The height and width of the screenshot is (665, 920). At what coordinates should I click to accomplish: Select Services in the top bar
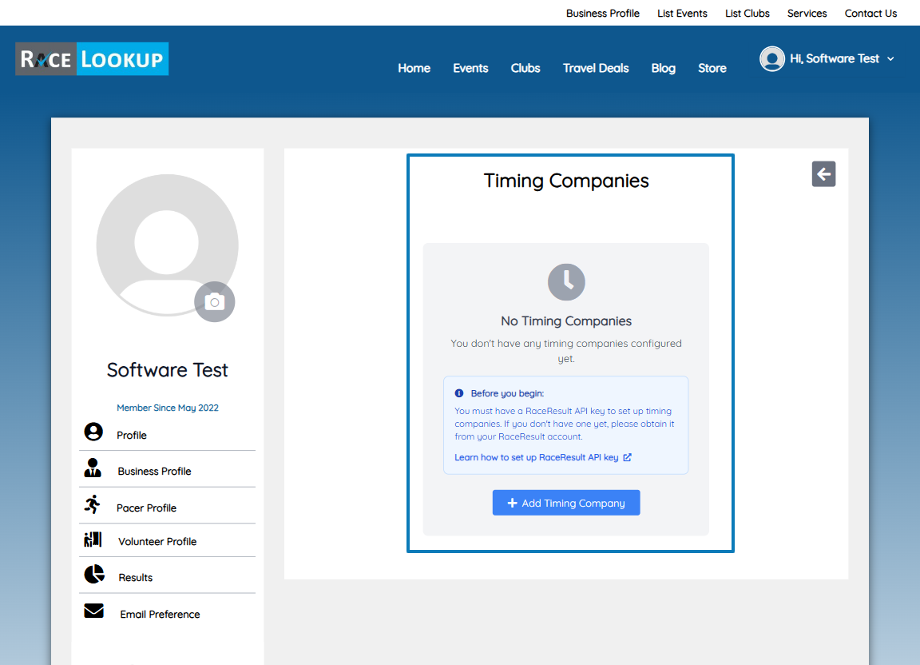(807, 13)
